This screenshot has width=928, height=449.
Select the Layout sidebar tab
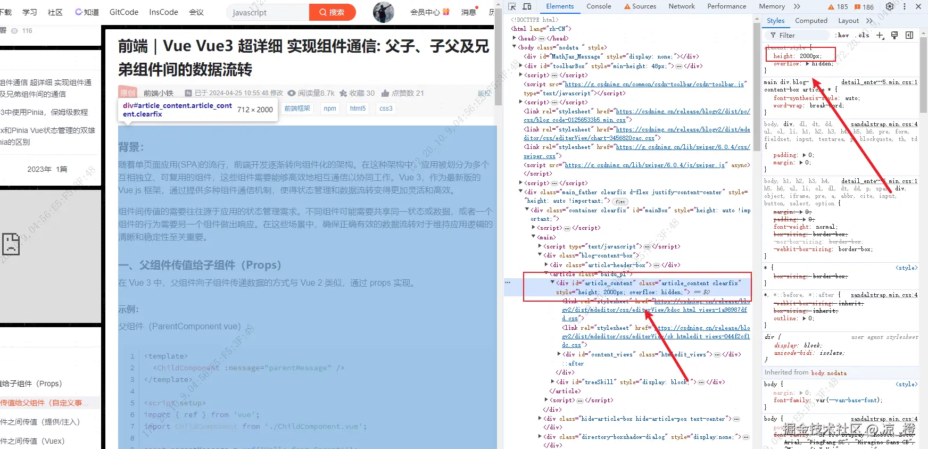848,21
